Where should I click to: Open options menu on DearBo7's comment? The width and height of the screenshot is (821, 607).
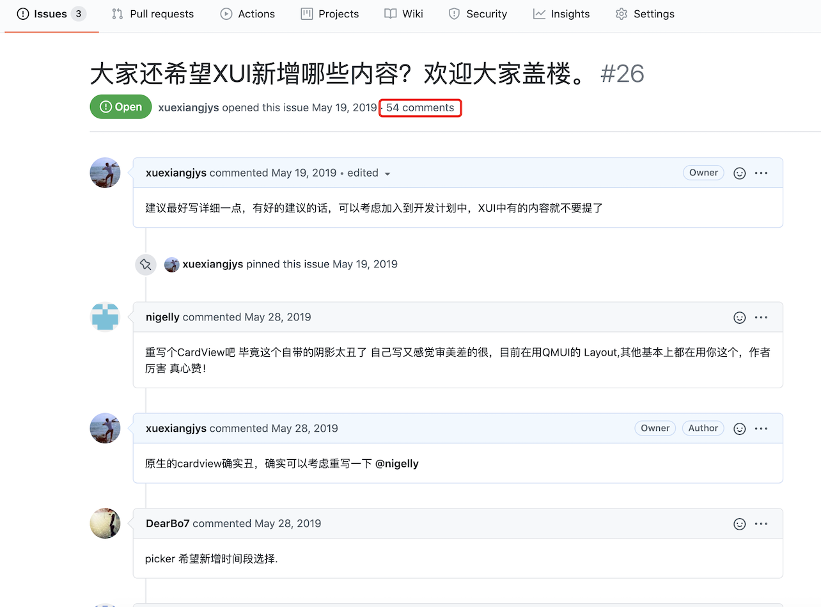pyautogui.click(x=761, y=524)
